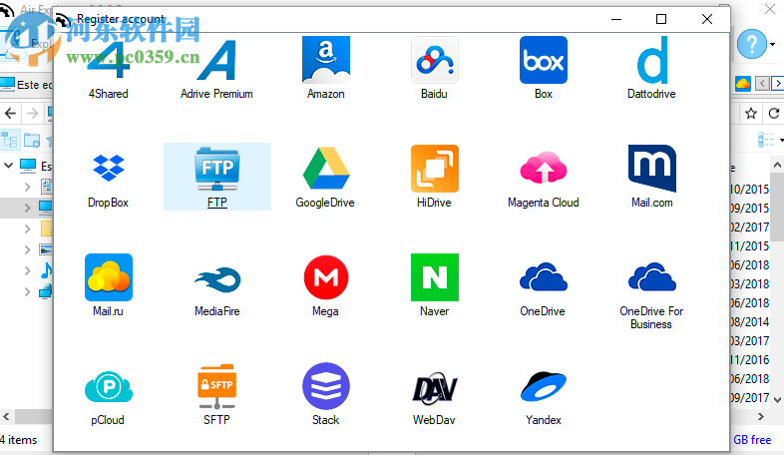Screen dimensions: 784x455
Task: Click the '4 items' status bar text
Action: click(19, 440)
